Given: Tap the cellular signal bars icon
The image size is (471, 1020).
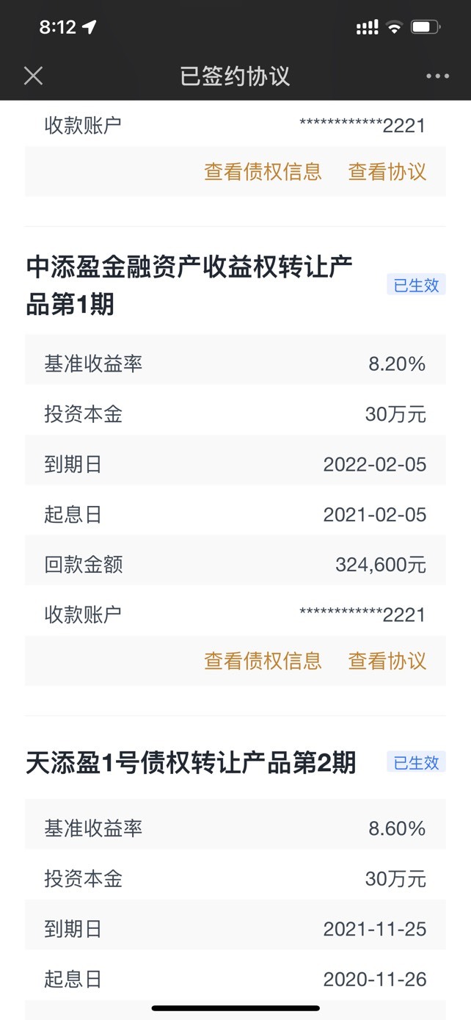Looking at the screenshot, I should tap(367, 28).
